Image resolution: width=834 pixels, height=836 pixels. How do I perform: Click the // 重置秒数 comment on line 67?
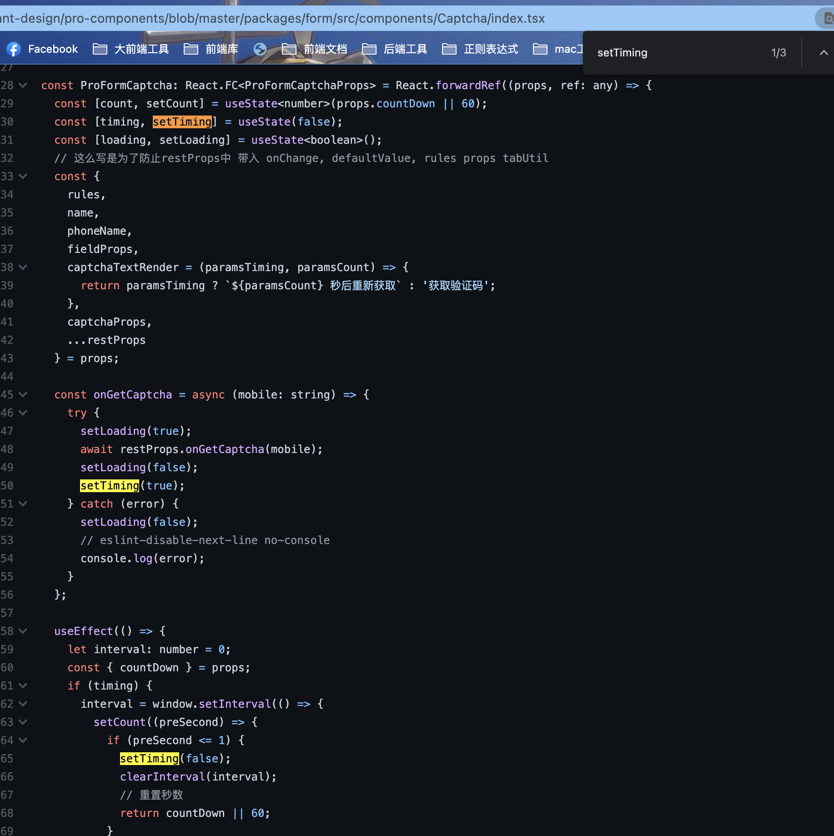point(151,795)
